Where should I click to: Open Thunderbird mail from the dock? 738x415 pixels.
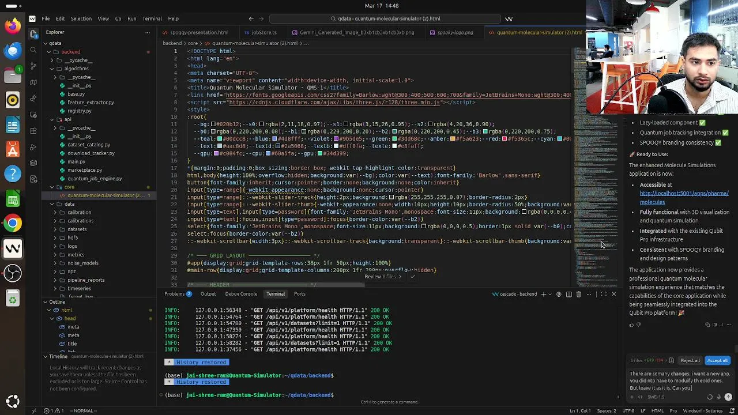[x=13, y=51]
